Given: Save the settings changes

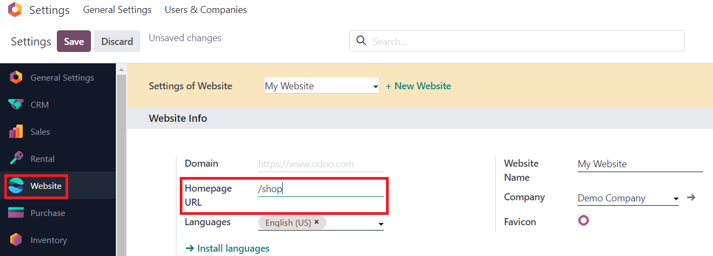Looking at the screenshot, I should coord(74,41).
